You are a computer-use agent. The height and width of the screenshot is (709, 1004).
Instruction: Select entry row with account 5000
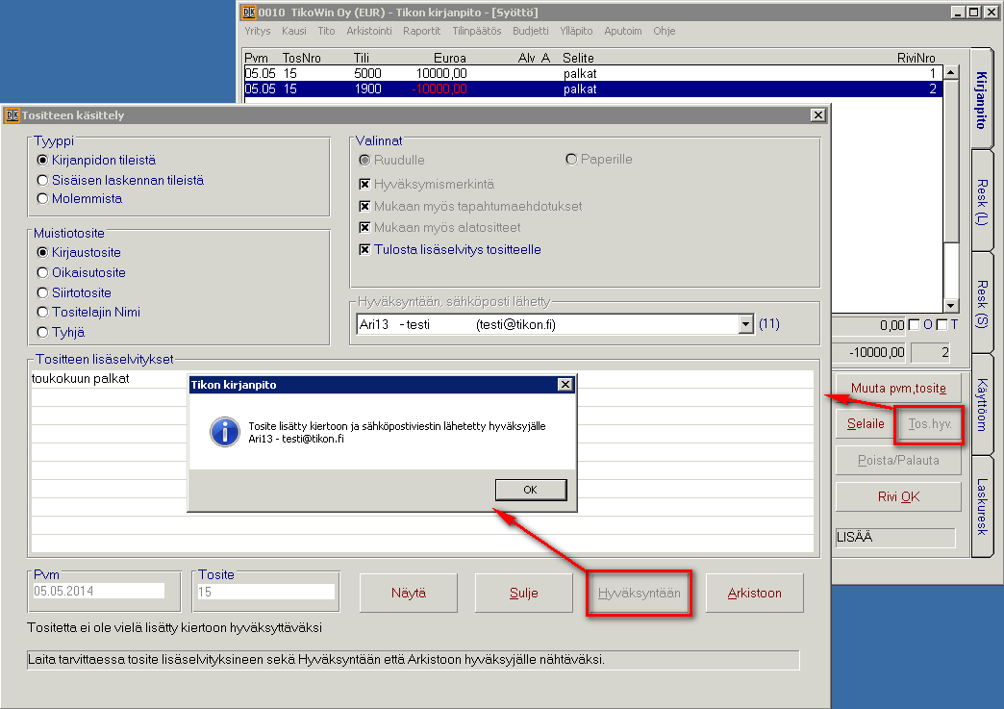point(593,74)
